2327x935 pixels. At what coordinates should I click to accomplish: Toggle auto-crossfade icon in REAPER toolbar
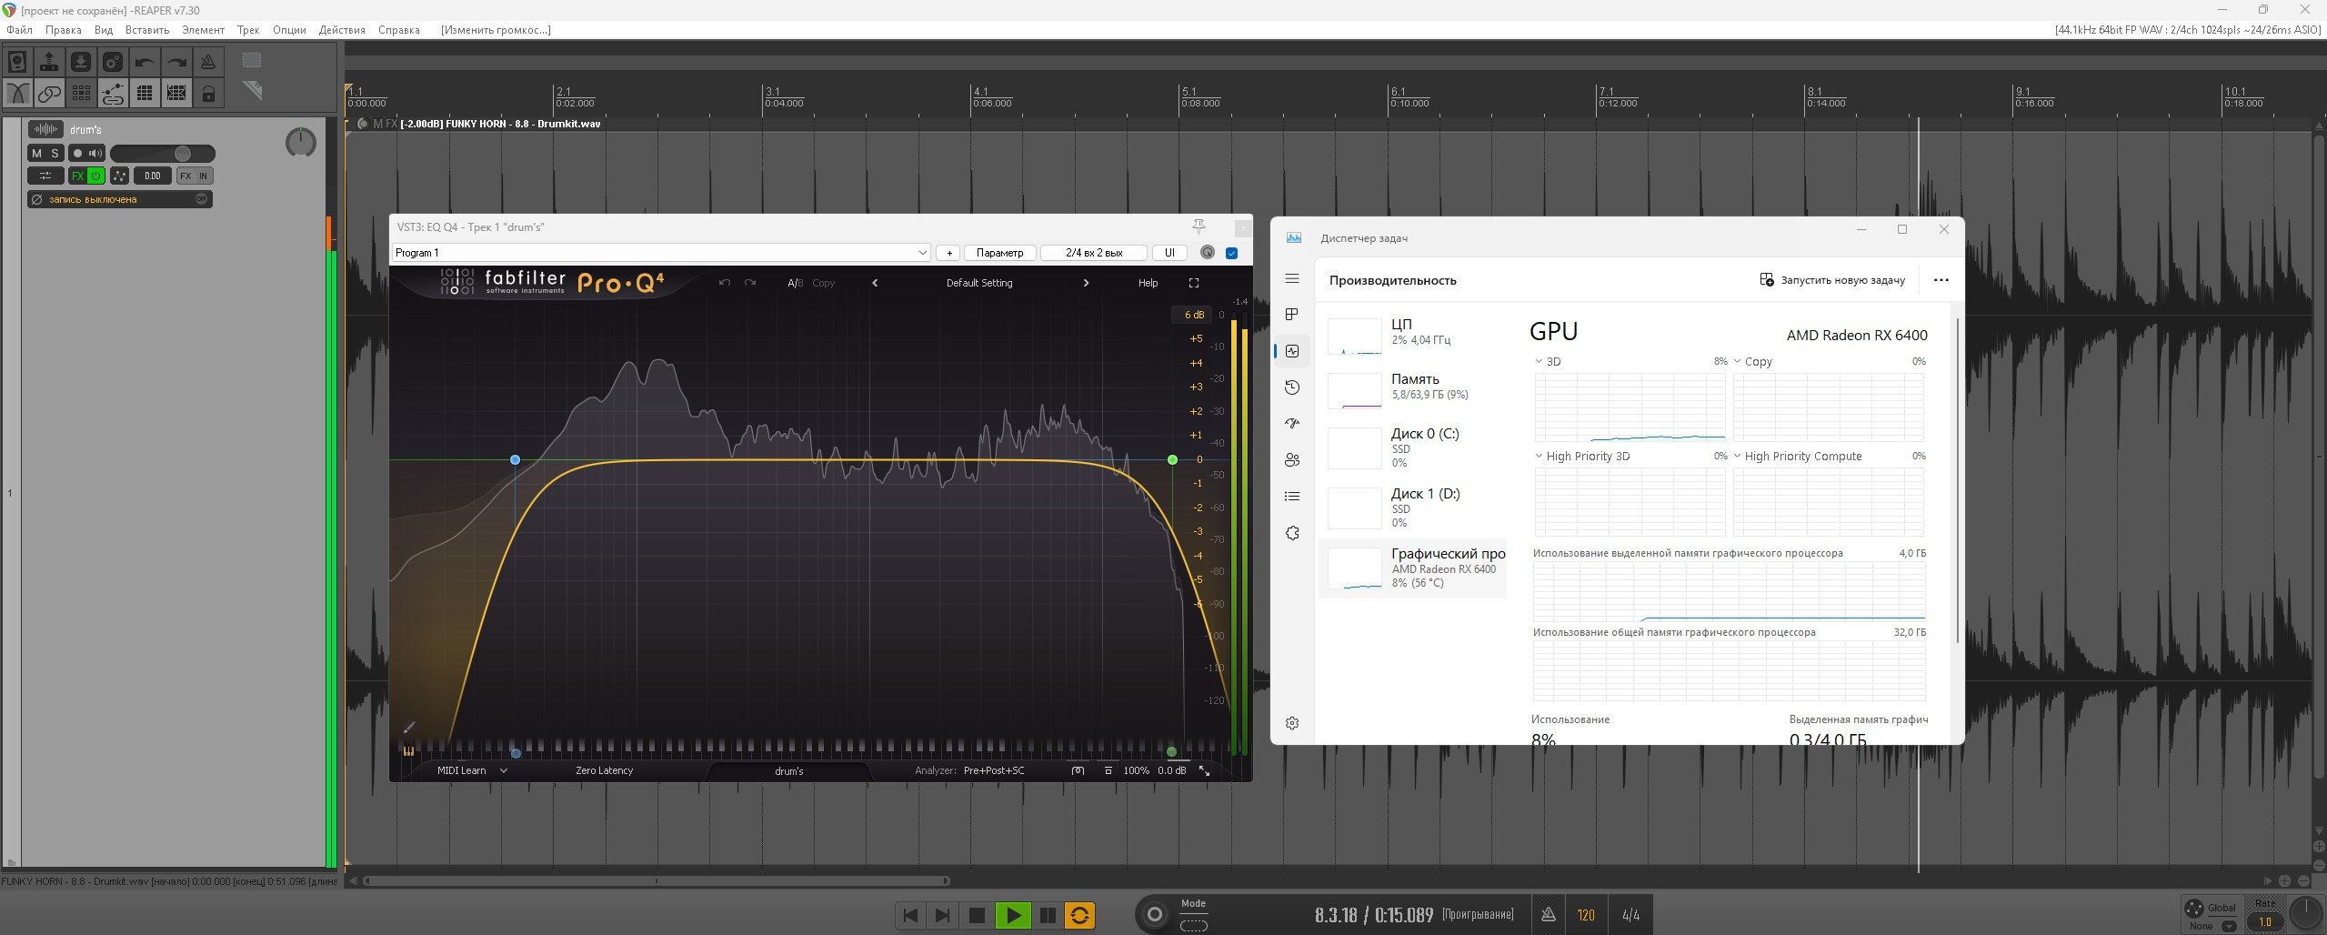point(17,93)
